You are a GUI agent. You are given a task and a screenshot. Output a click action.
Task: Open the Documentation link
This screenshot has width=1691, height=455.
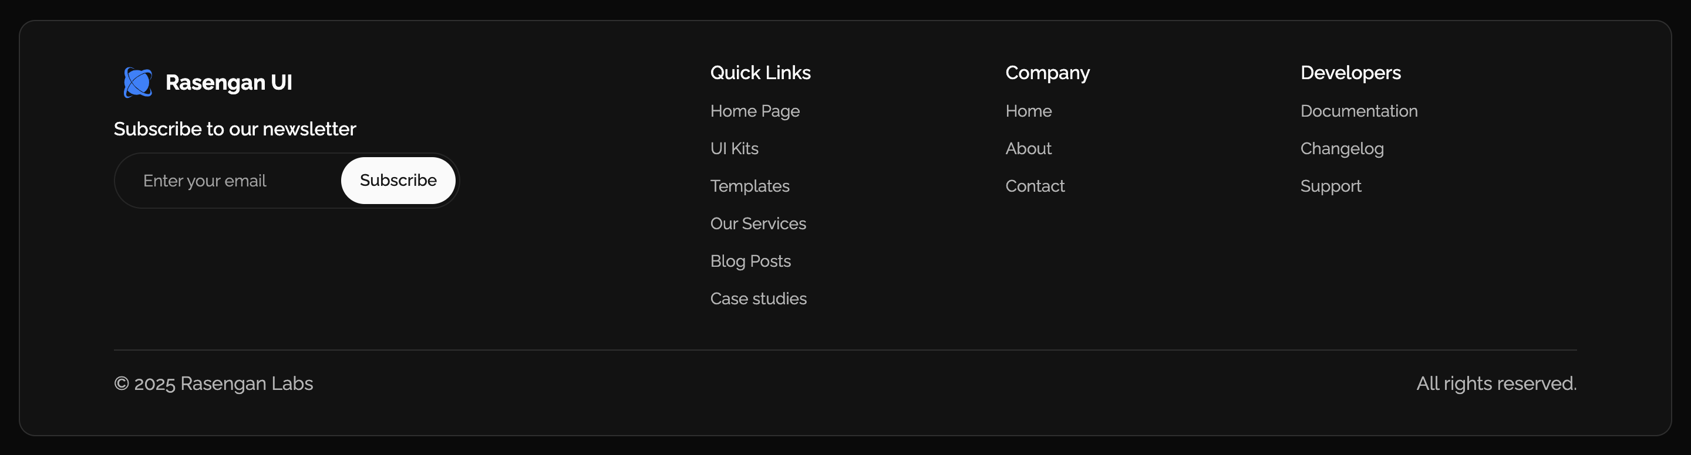[x=1359, y=111]
